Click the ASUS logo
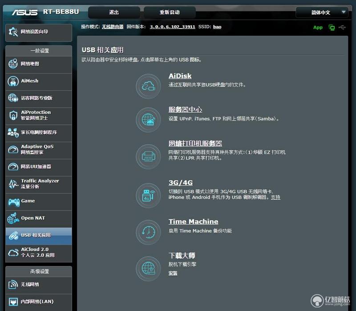This screenshot has width=356, height=311. click(24, 12)
